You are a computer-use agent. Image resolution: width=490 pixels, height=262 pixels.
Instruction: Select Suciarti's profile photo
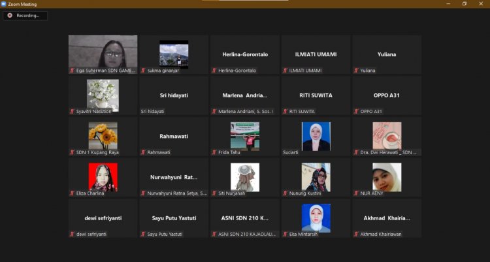[x=316, y=137]
